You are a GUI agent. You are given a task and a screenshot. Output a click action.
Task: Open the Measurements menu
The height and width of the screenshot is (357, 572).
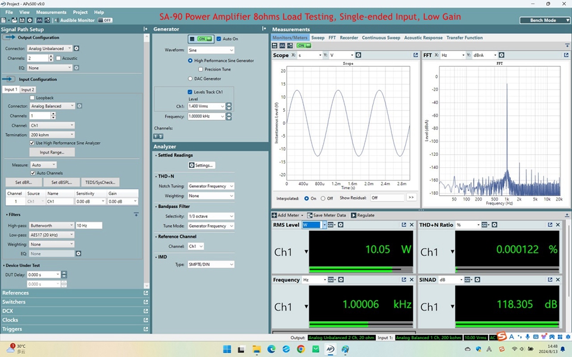point(51,12)
